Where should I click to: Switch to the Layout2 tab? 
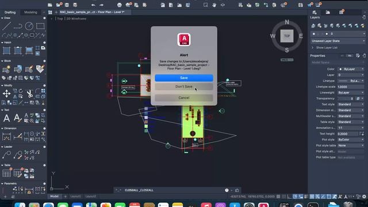(91, 197)
